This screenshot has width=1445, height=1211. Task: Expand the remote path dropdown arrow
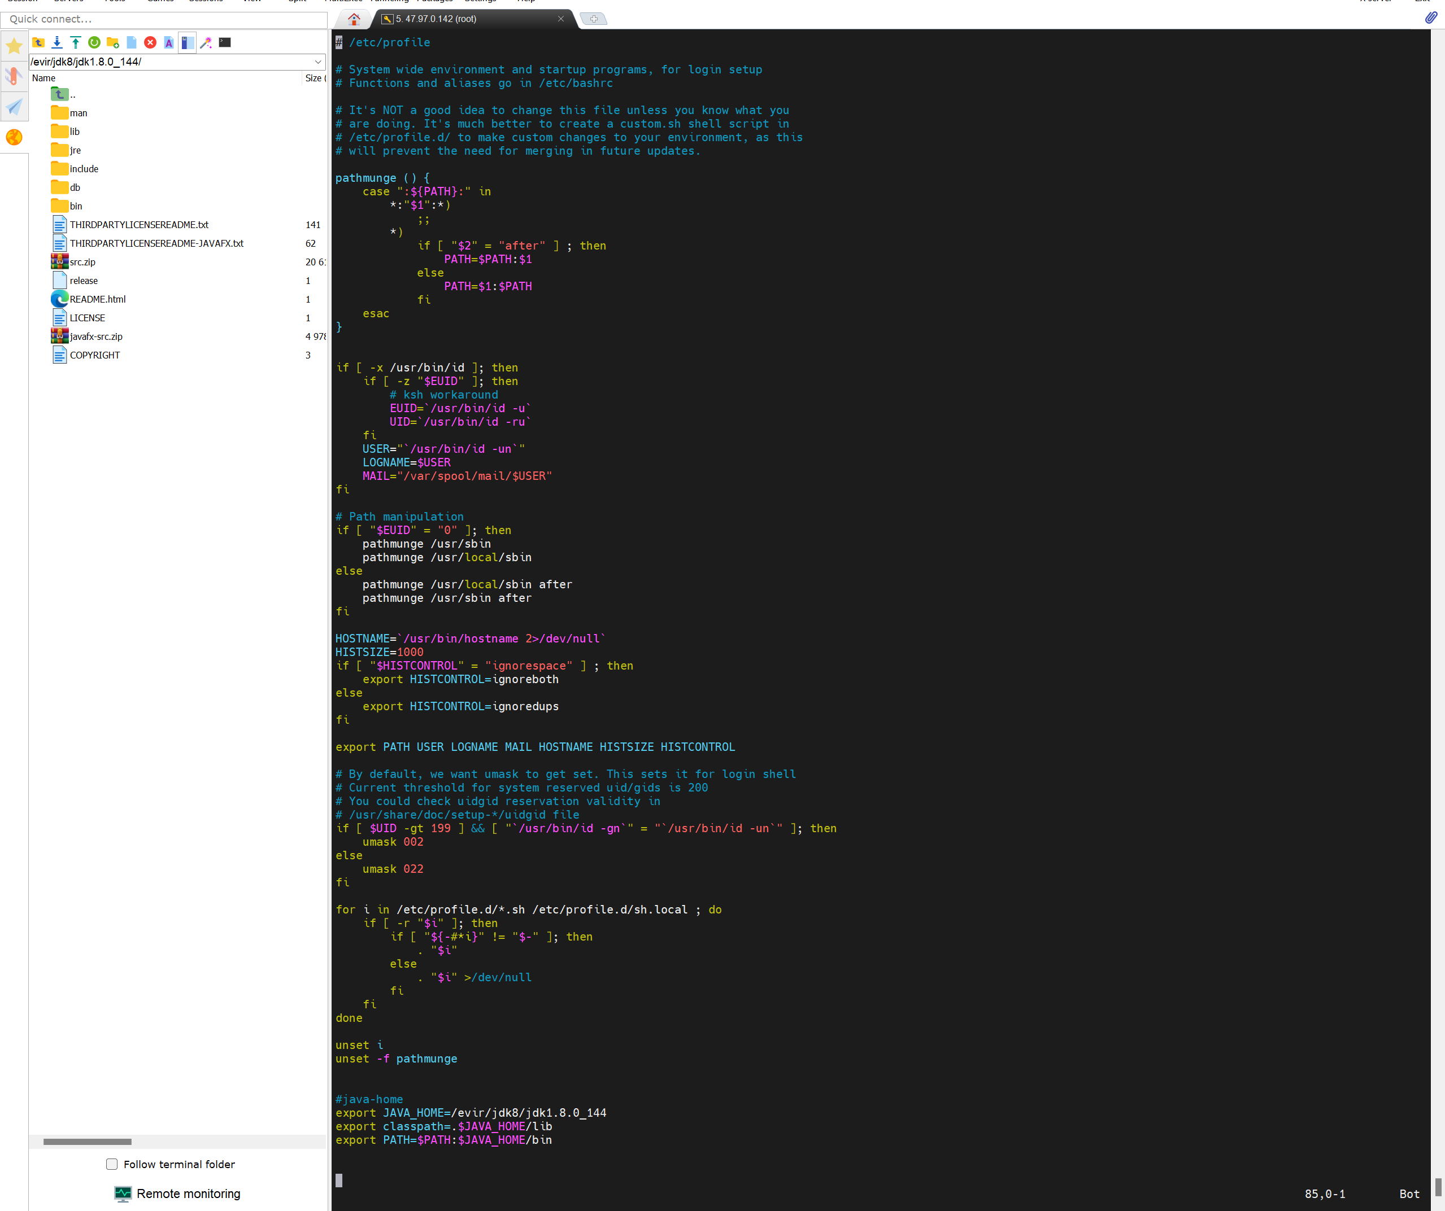(318, 62)
